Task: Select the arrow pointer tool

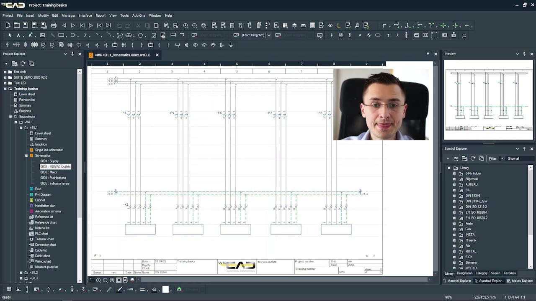Action: tap(10, 36)
